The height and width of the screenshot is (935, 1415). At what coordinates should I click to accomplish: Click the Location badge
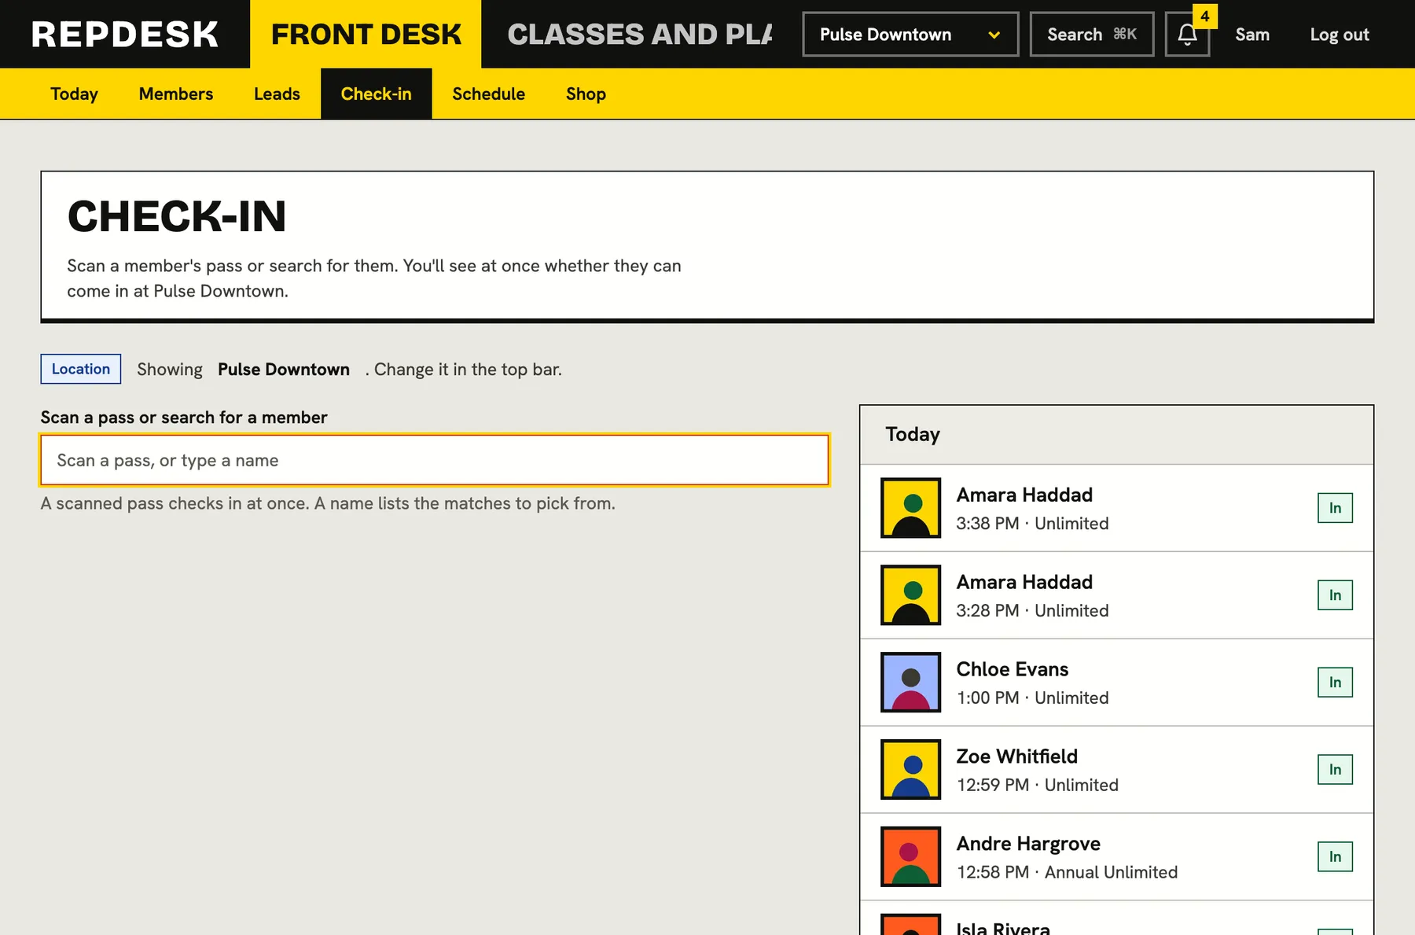click(81, 369)
